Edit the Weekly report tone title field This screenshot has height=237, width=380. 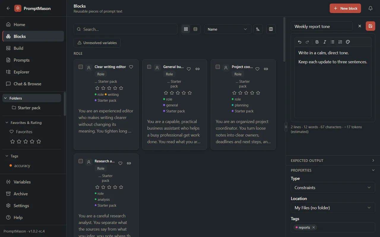tap(322, 26)
